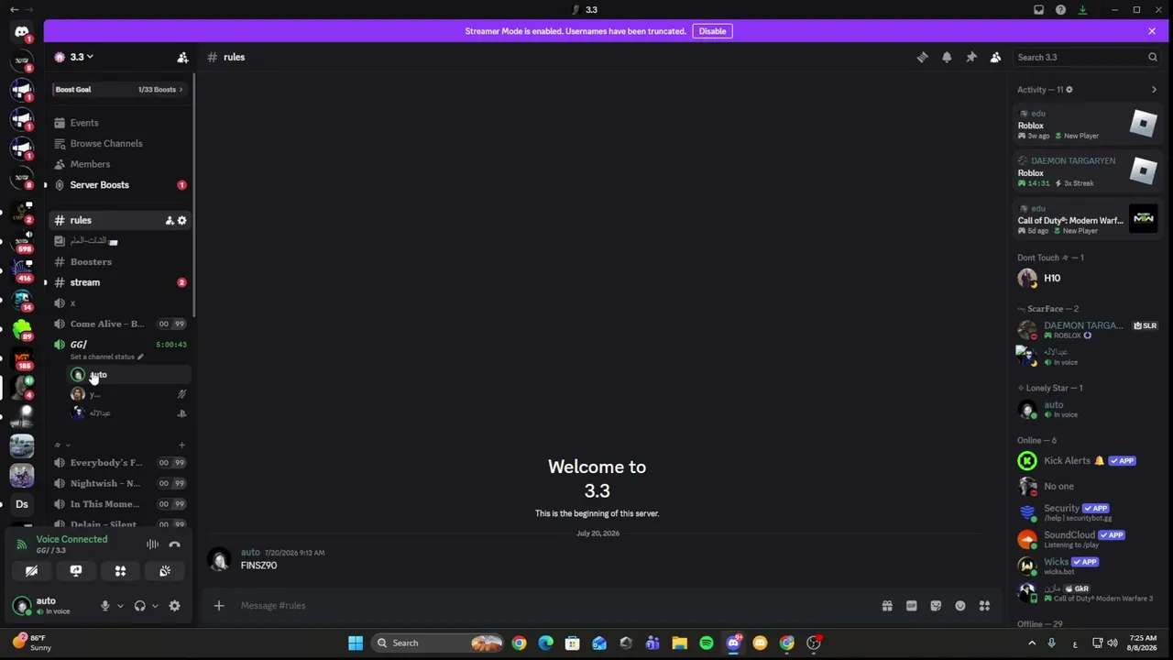Open Kick Alerts app member
1173x660 pixels.
tap(1086, 461)
